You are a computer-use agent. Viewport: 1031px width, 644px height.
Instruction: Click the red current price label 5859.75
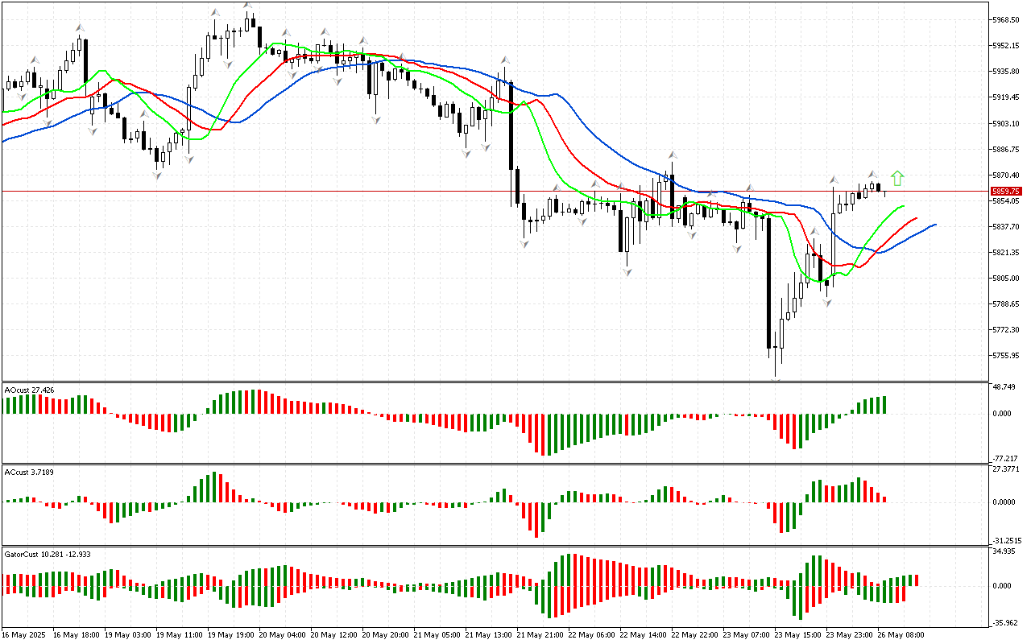pos(1006,192)
